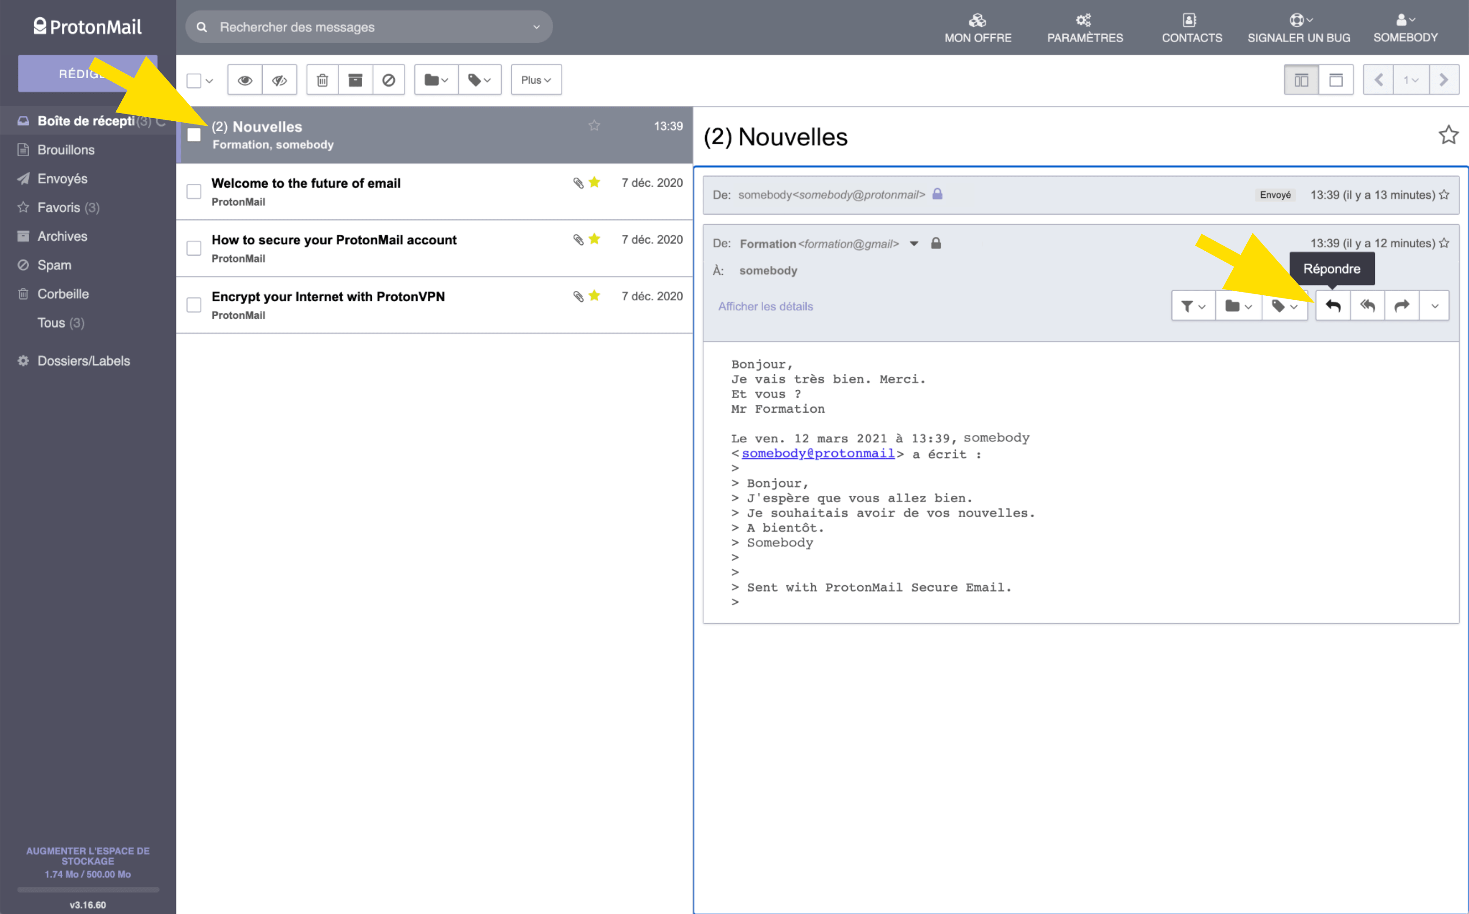The width and height of the screenshot is (1469, 914).
Task: Unstar Welcome to the future of email
Action: [595, 182]
